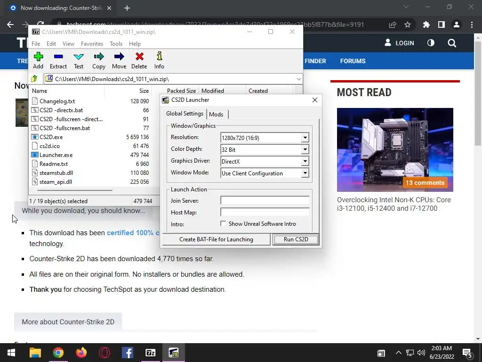Screen dimensions: 482x362
Task: Open TechSpot search magnifier icon
Action: (x=452, y=43)
